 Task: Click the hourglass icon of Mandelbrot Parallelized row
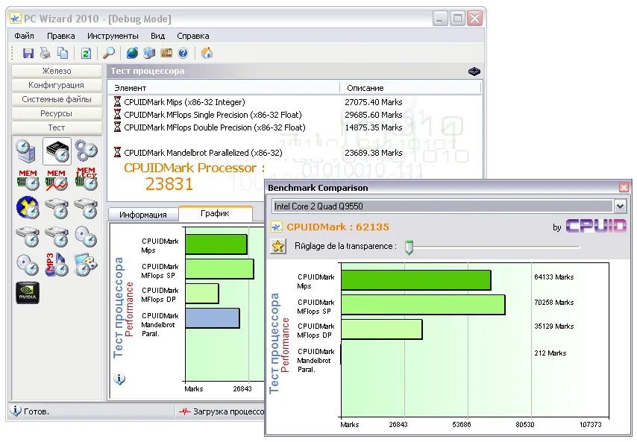[117, 152]
